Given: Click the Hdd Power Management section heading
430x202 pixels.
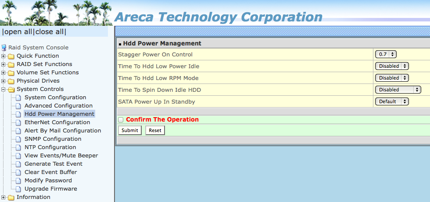Looking at the screenshot, I should click(x=162, y=43).
